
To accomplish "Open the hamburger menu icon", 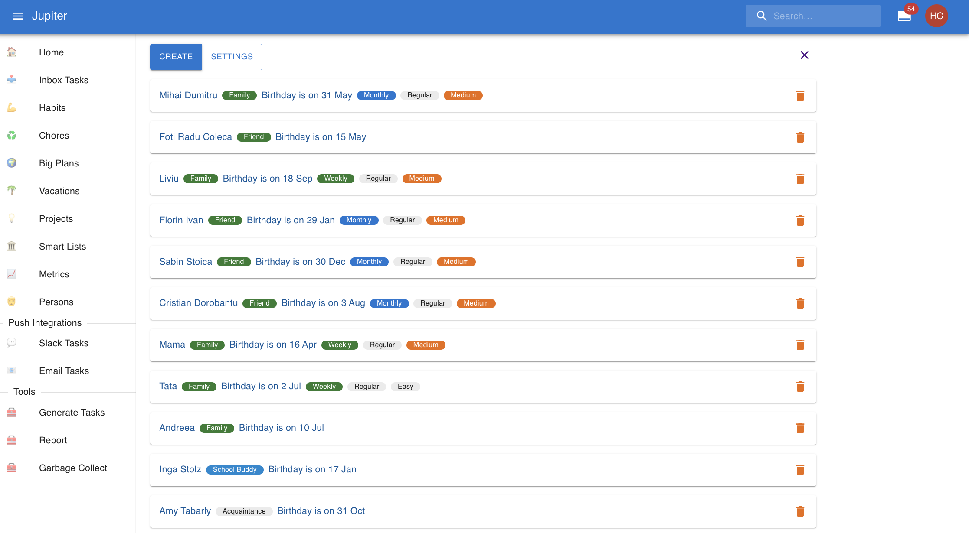I will (x=18, y=16).
